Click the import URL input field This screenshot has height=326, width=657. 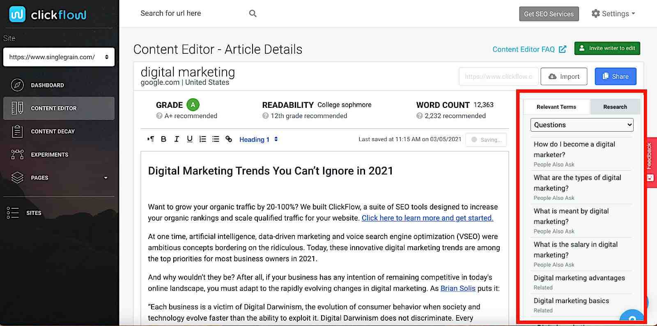(498, 77)
